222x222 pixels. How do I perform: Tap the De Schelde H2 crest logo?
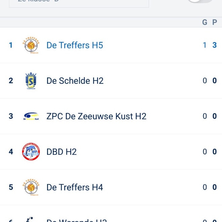click(31, 81)
